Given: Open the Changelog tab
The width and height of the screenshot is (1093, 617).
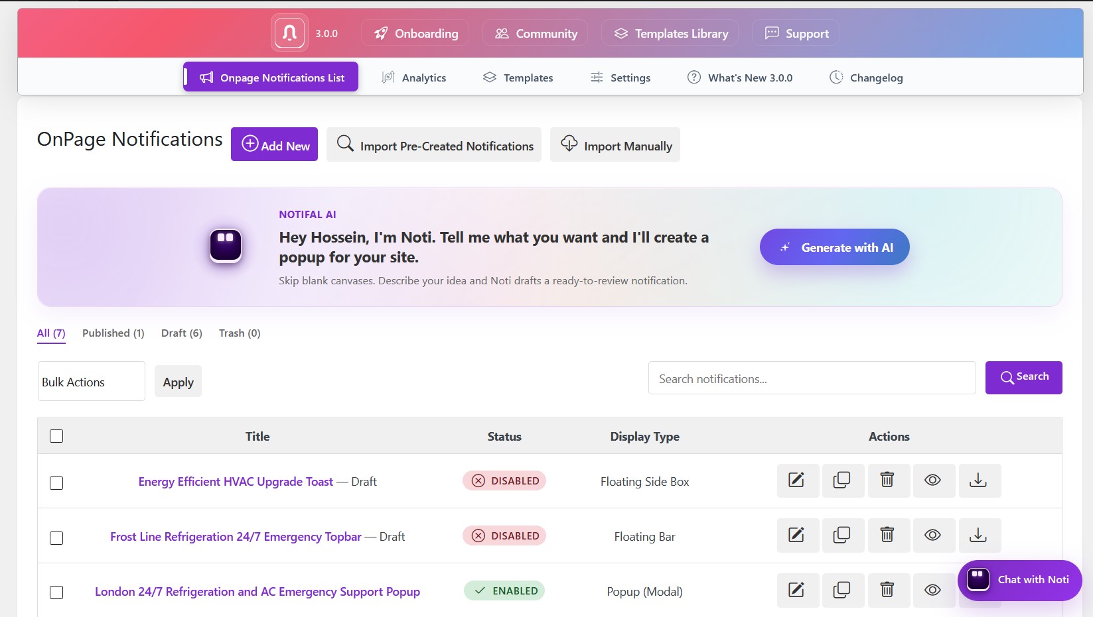Looking at the screenshot, I should point(866,78).
